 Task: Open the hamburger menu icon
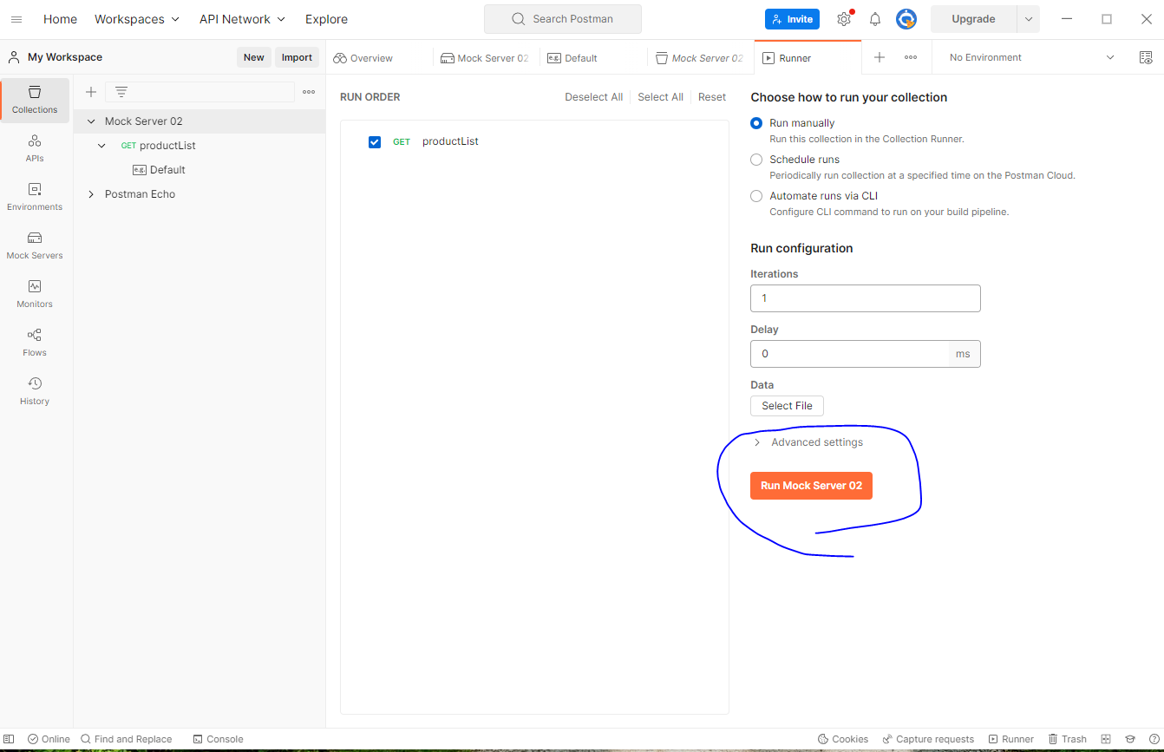[x=16, y=19]
